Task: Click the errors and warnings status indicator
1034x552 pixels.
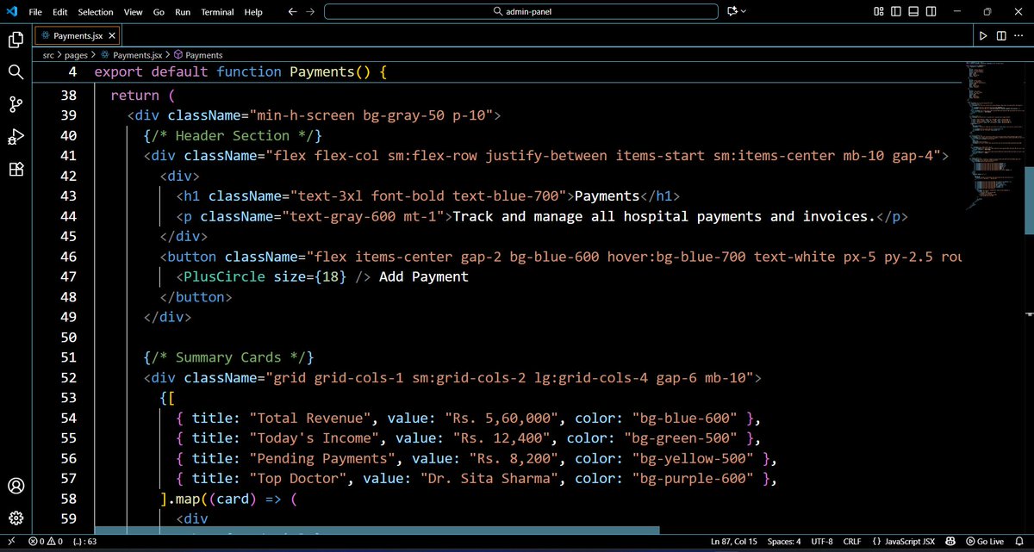Action: pyautogui.click(x=47, y=542)
